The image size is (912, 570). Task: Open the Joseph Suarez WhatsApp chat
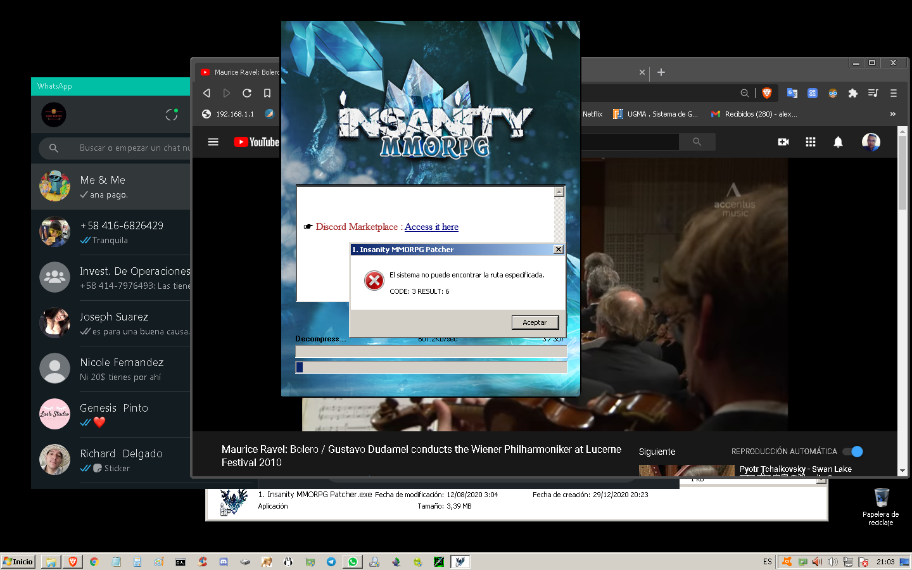click(x=114, y=323)
